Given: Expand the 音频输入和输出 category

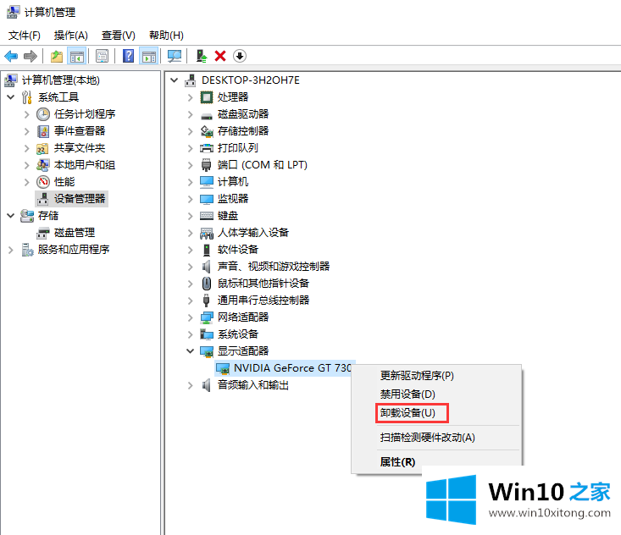Looking at the screenshot, I should click(190, 385).
